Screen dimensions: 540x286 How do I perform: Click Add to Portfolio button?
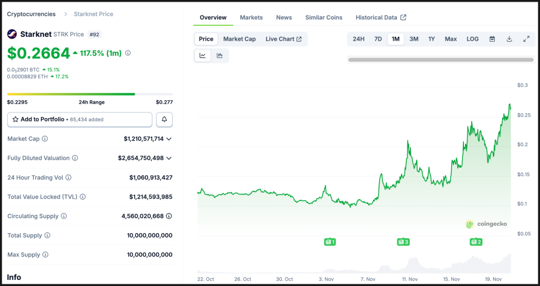[x=79, y=119]
